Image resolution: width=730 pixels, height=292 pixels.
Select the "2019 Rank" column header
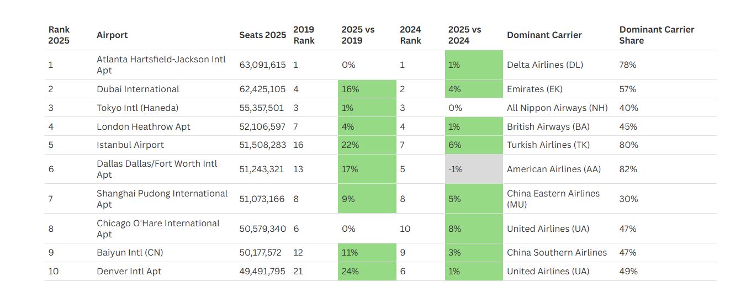pos(304,35)
